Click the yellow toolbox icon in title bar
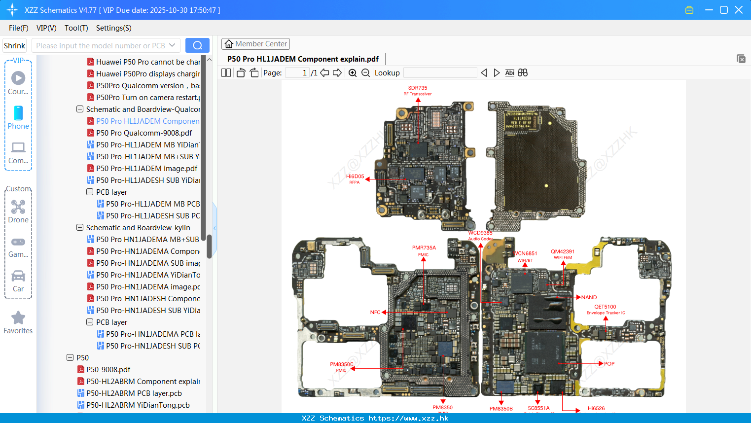The image size is (751, 423). pyautogui.click(x=689, y=10)
